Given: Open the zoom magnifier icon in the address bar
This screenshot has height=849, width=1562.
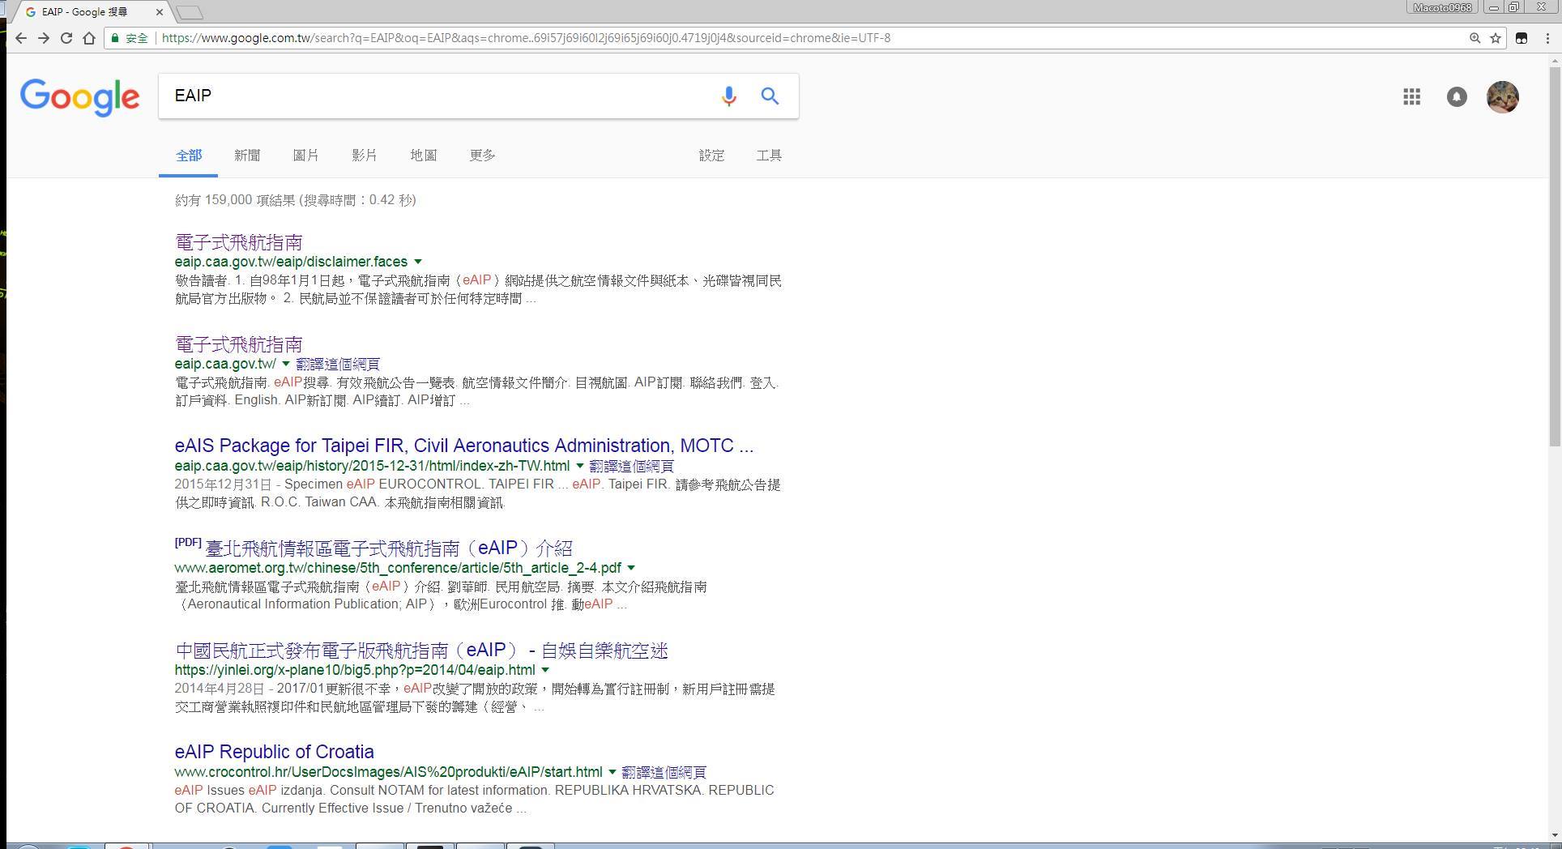Looking at the screenshot, I should 1475,38.
